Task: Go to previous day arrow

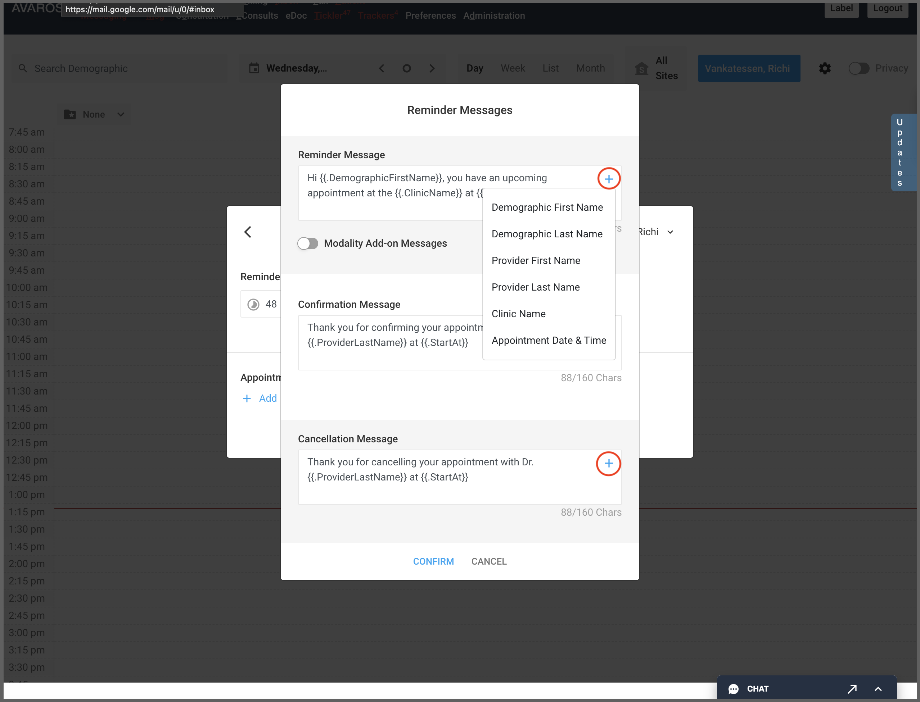Action: [x=382, y=68]
